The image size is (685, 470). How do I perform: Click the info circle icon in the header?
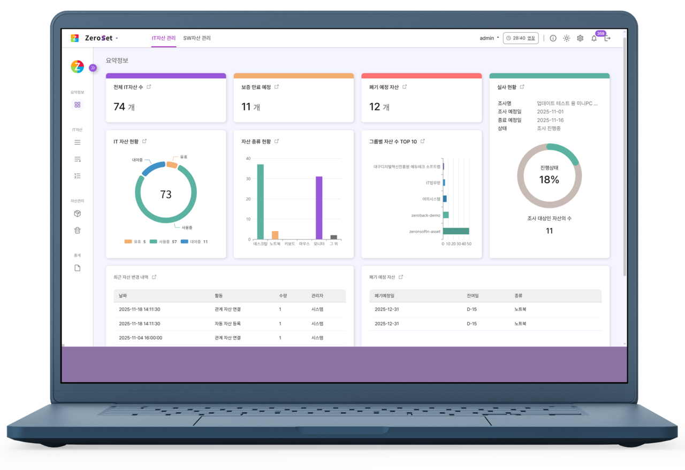pyautogui.click(x=553, y=38)
